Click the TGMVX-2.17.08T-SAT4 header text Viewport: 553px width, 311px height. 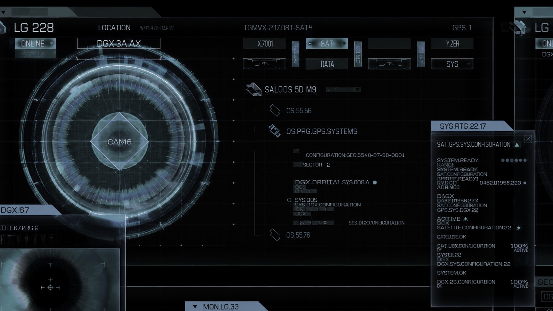point(278,28)
